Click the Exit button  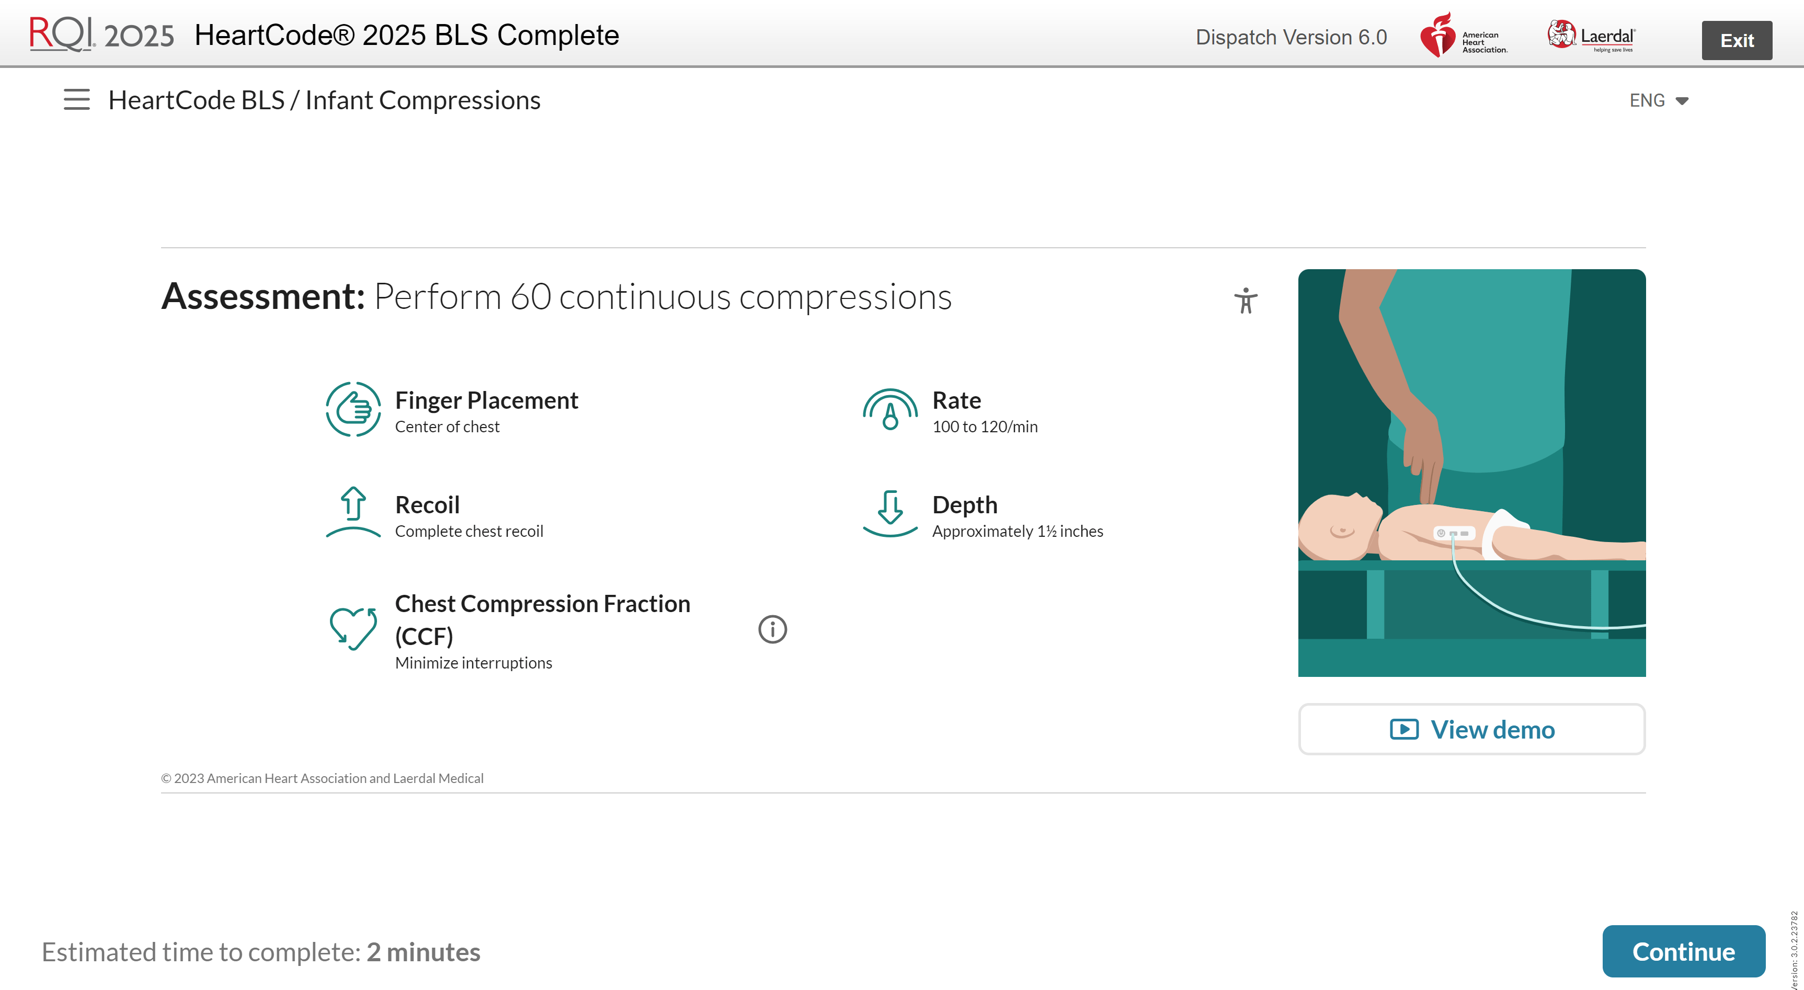pyautogui.click(x=1738, y=40)
